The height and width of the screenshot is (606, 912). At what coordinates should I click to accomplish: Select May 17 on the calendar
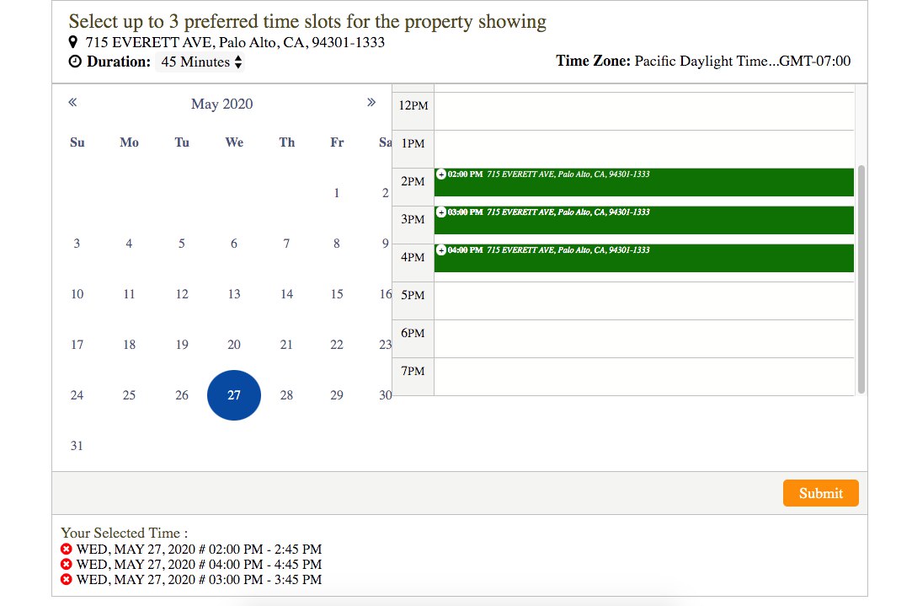point(77,345)
